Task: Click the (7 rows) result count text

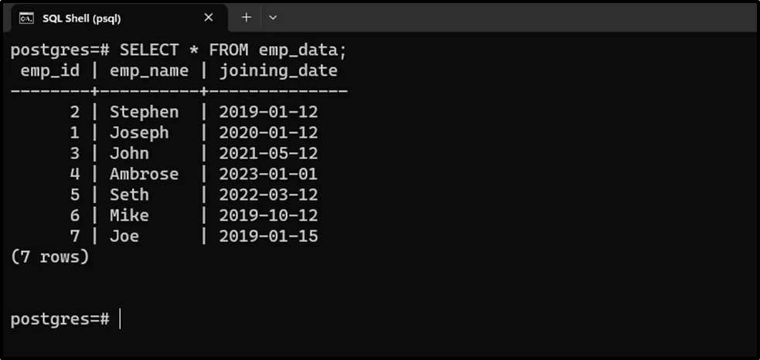Action: 50,256
